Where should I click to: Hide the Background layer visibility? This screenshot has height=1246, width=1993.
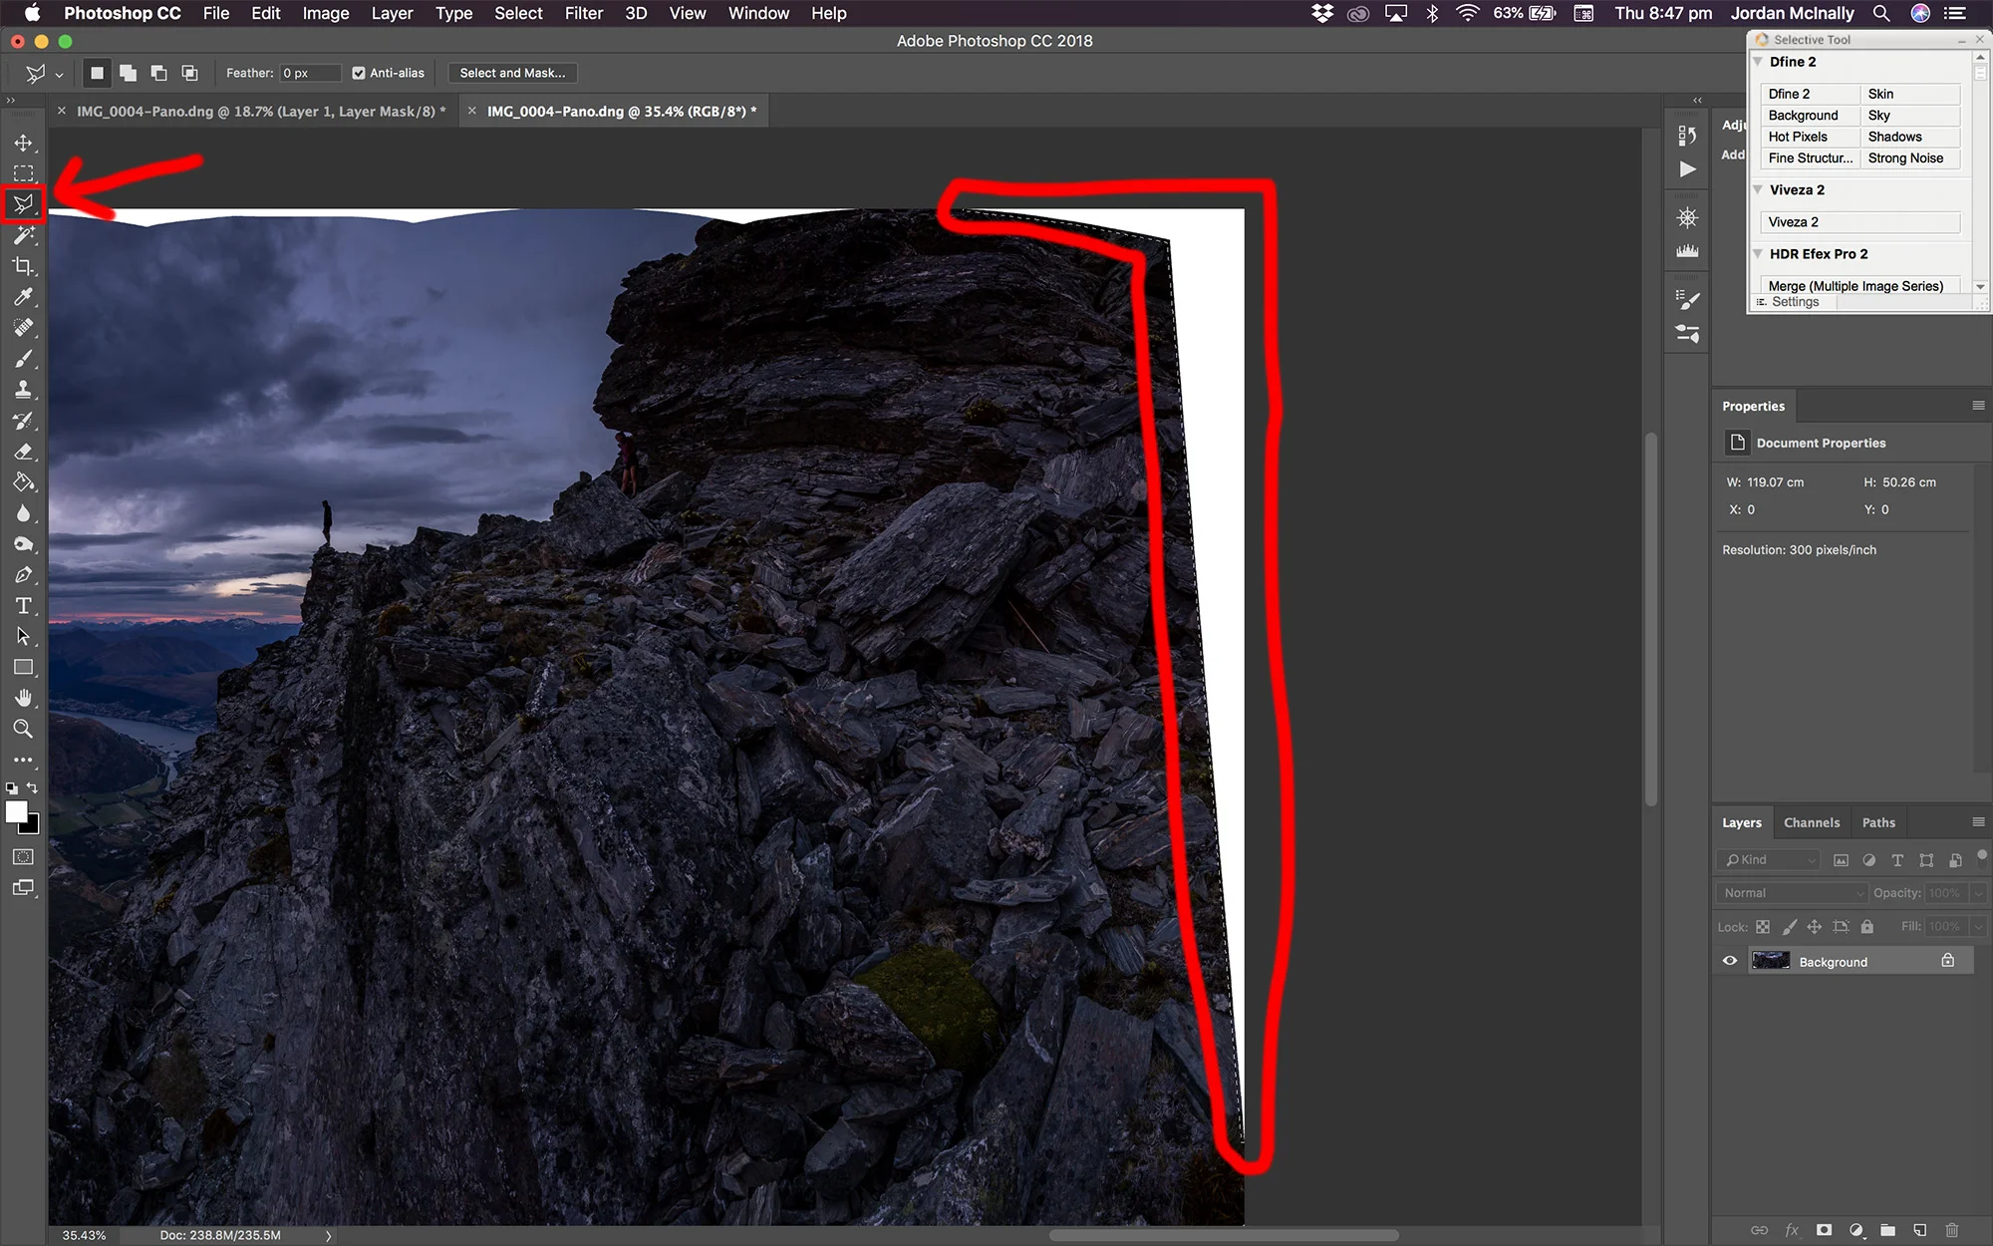1730,961
